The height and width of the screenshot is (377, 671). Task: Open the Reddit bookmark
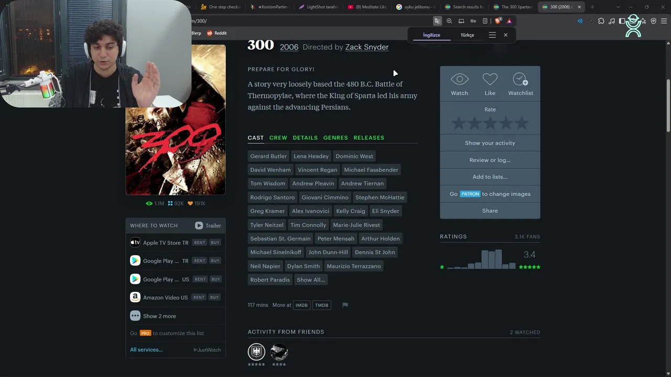click(x=217, y=33)
